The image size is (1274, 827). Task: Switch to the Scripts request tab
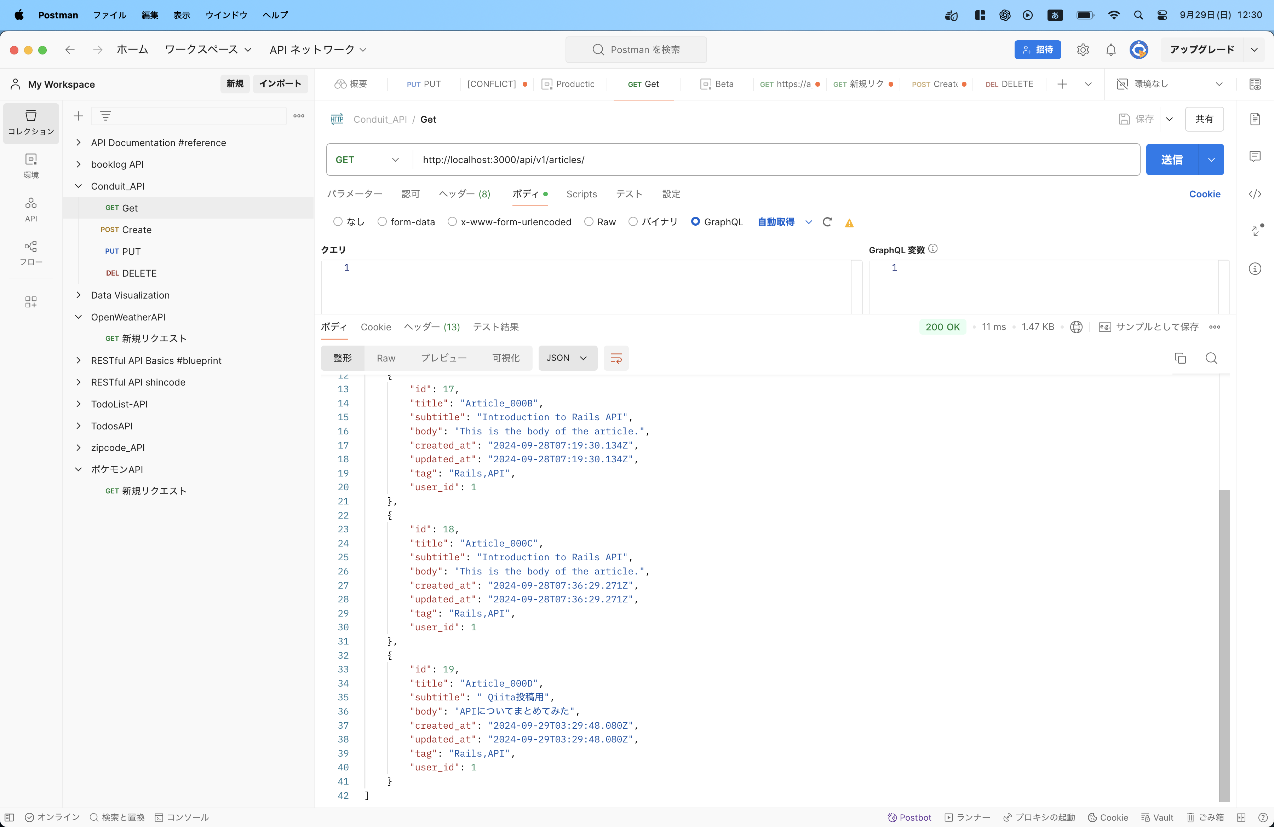(x=581, y=193)
